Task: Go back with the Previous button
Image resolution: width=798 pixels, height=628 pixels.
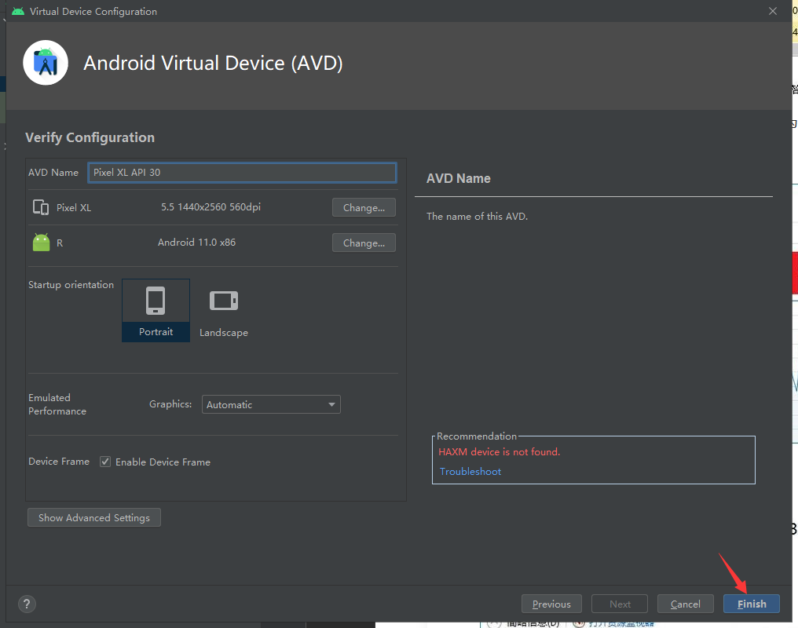Action: [x=551, y=604]
